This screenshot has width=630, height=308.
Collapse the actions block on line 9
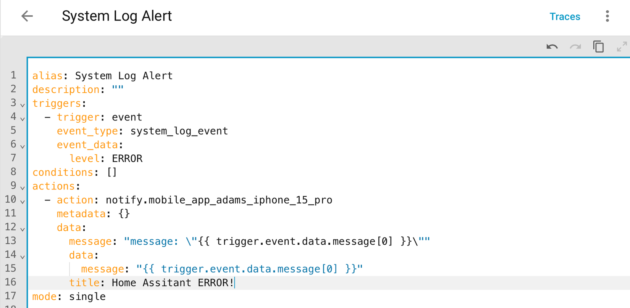[22, 188]
